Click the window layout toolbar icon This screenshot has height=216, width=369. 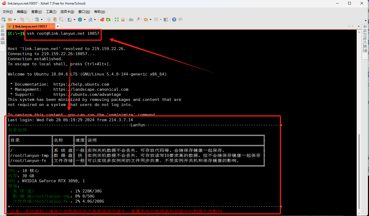tap(156, 20)
